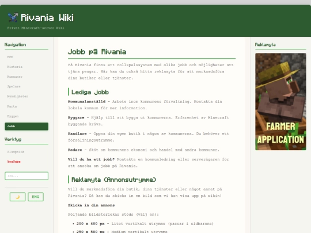The image size is (311, 233).
Task: Open the Rivania Wiki title link
Action: pyautogui.click(x=47, y=18)
